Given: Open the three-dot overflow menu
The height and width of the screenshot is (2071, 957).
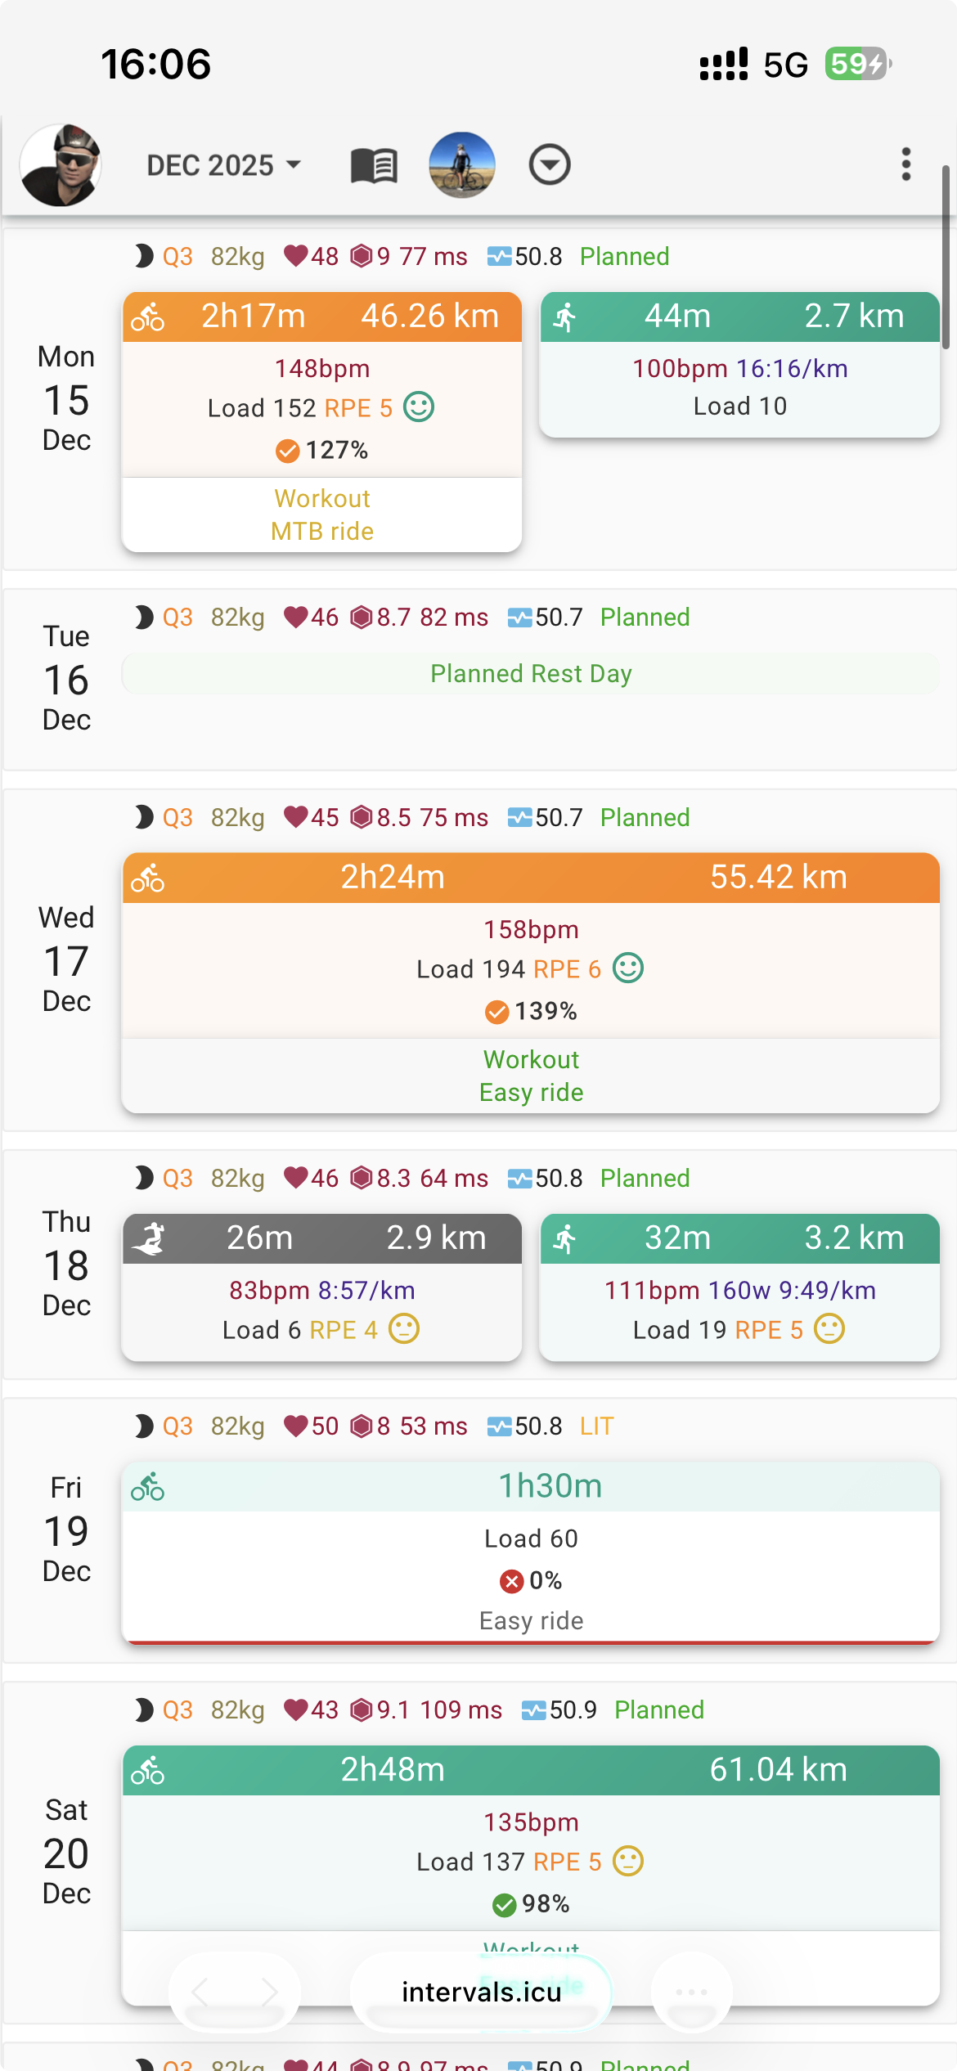Looking at the screenshot, I should 905,165.
